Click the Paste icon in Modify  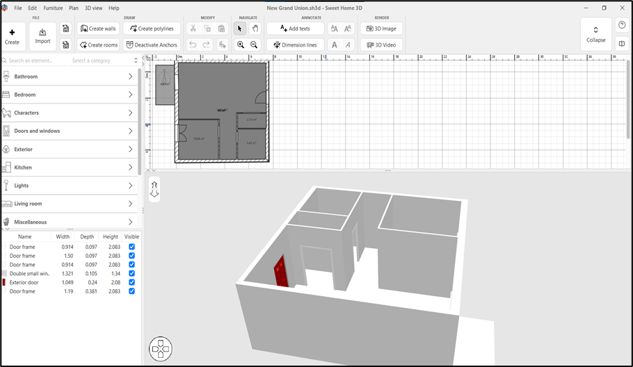pyautogui.click(x=221, y=28)
